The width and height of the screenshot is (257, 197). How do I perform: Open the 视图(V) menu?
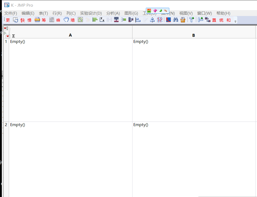[186, 13]
